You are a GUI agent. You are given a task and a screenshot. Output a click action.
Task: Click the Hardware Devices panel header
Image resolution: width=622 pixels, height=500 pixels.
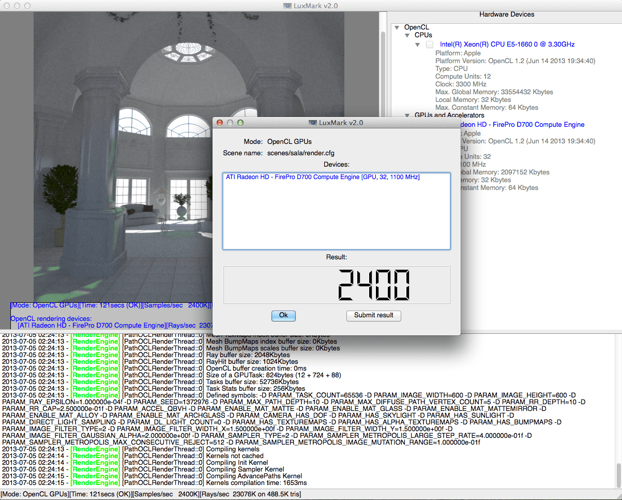[x=507, y=14]
